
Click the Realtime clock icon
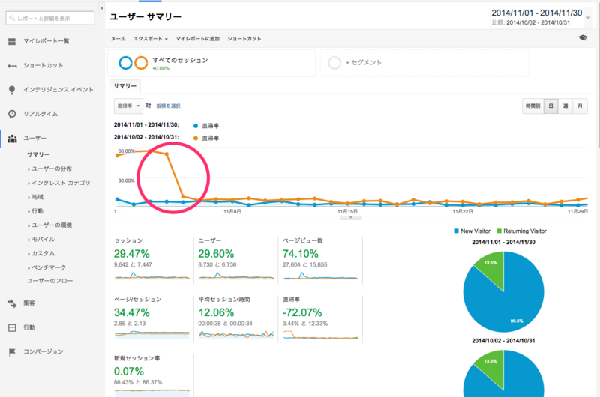tap(12, 114)
